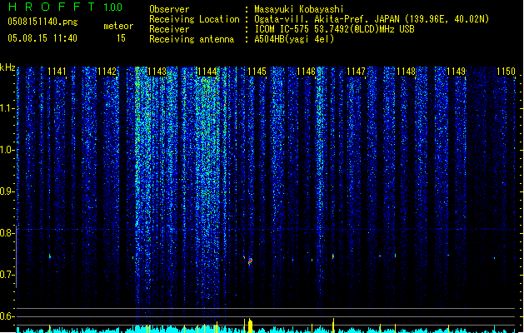Click the file name 0508151140.png

(42, 22)
